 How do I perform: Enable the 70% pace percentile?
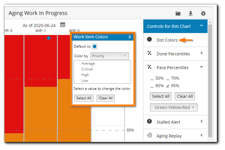pyautogui.click(x=173, y=78)
